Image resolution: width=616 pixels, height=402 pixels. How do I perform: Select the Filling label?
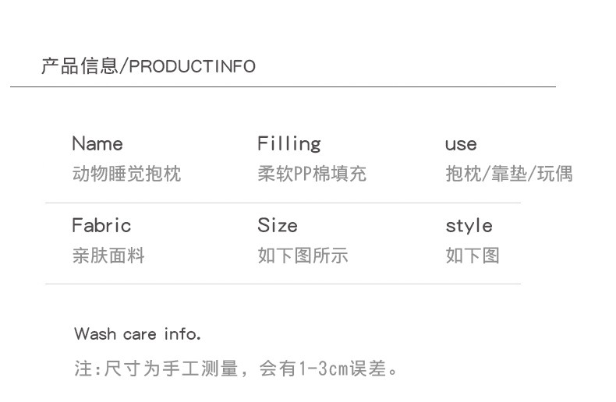[289, 144]
